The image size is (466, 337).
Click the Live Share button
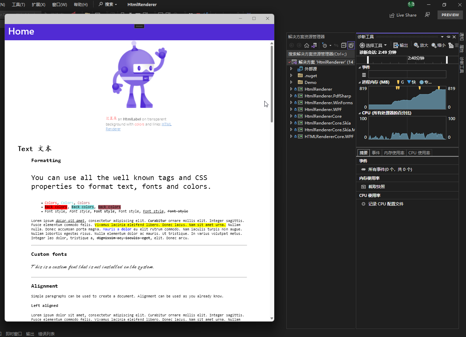[x=403, y=15]
